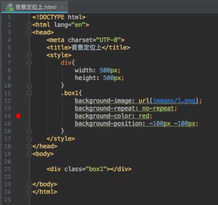This screenshot has width=218, height=205.
Task: Click the .box1 selector
Action: pyautogui.click(x=70, y=93)
